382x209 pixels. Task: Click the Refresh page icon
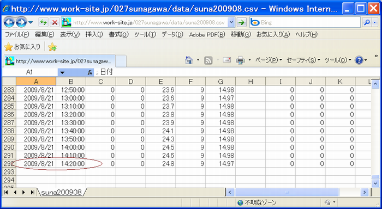pos(43,23)
